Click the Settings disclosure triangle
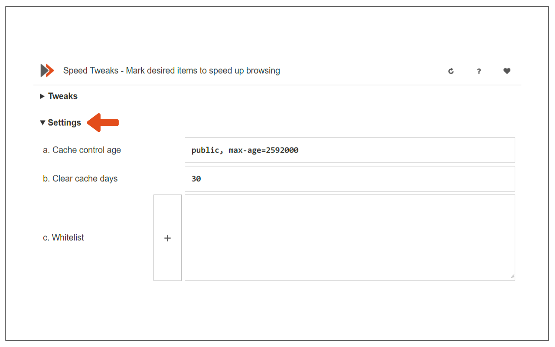The width and height of the screenshot is (555, 347). click(x=42, y=123)
